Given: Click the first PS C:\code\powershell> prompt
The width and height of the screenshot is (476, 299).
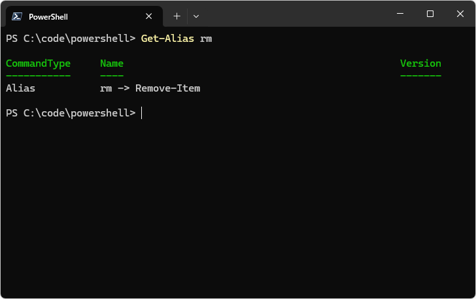Looking at the screenshot, I should pos(70,39).
